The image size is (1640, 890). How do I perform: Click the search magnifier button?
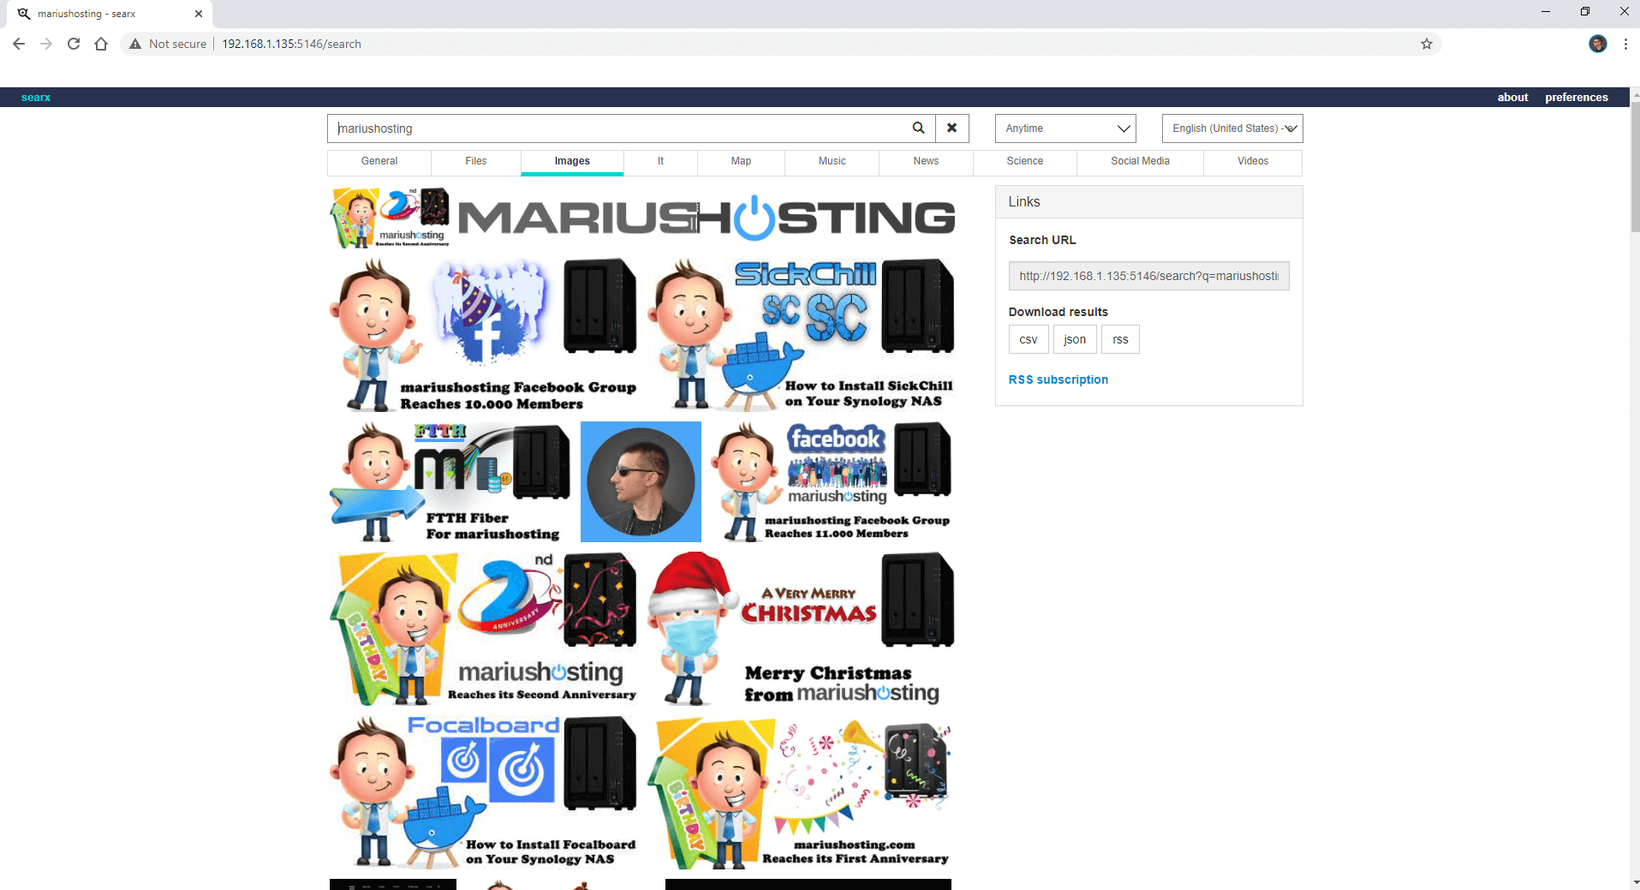click(x=918, y=128)
